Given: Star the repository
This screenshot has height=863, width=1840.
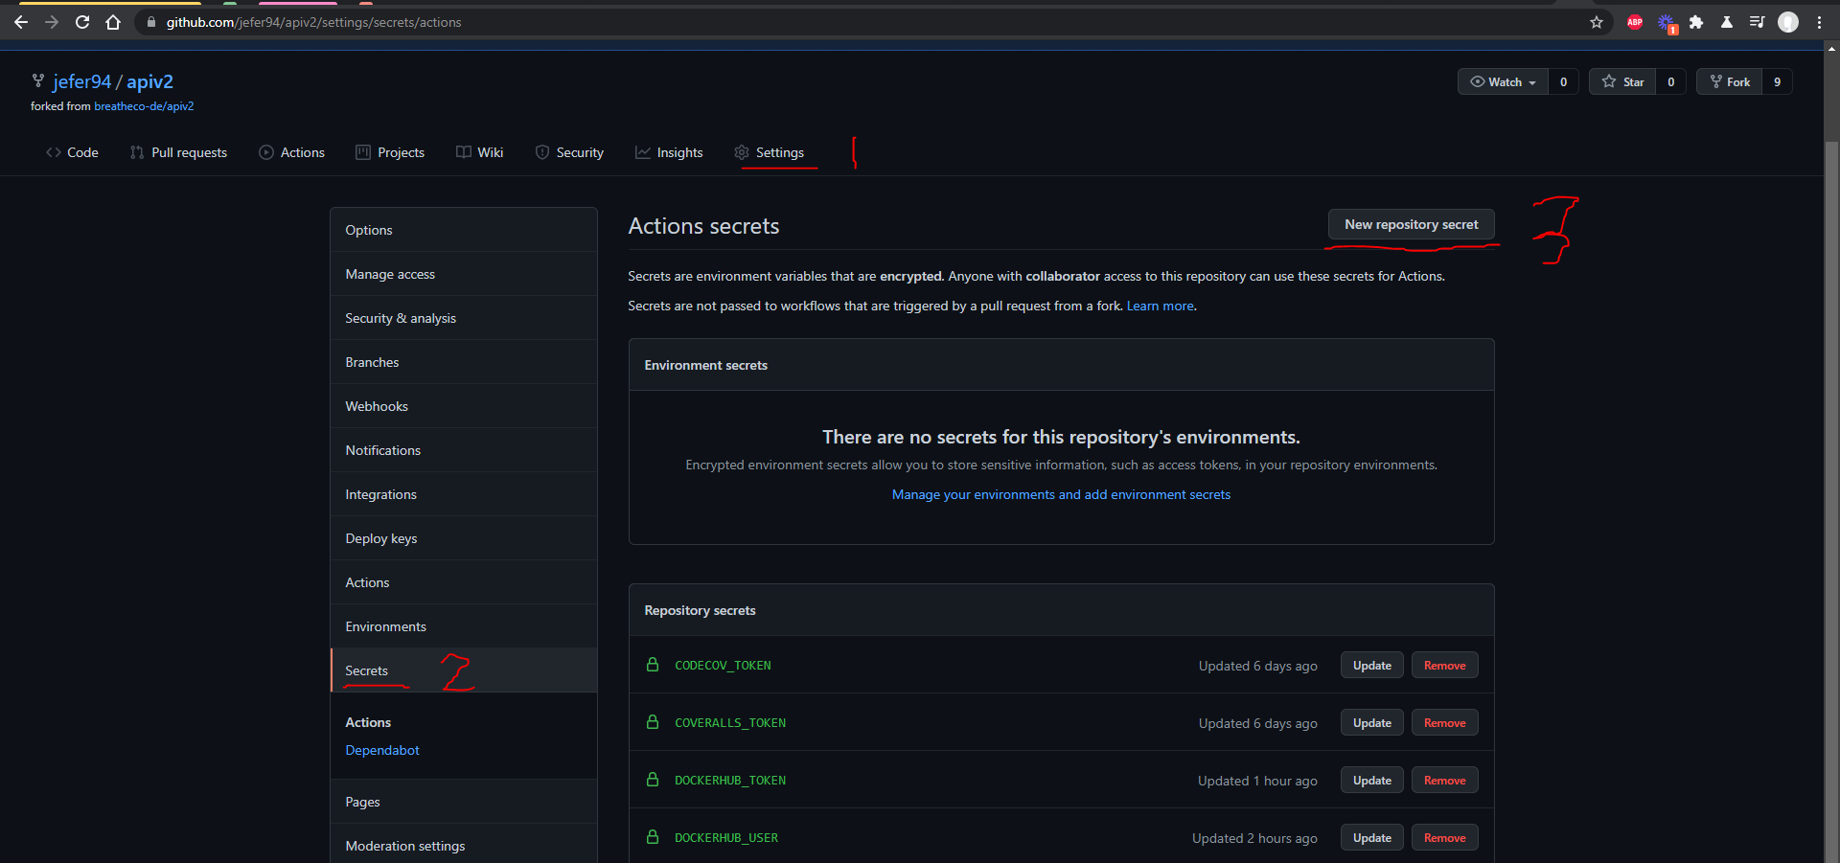Looking at the screenshot, I should (1622, 81).
